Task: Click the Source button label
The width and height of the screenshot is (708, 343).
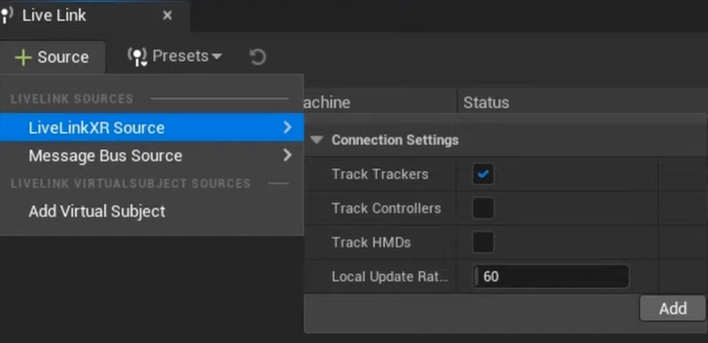Action: coord(62,57)
